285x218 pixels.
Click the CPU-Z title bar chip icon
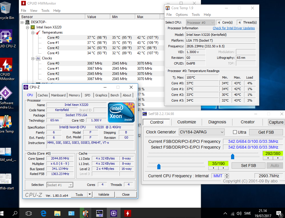(26, 87)
